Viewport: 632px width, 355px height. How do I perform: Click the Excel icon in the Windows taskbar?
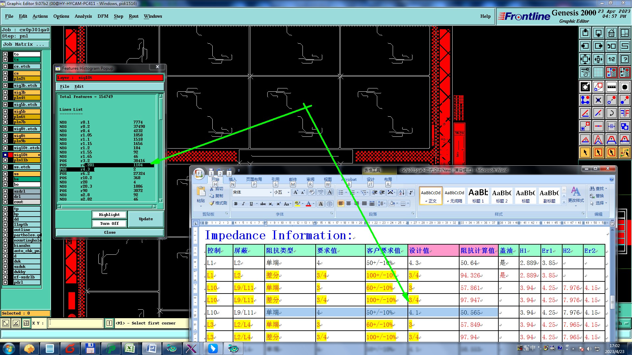click(x=130, y=348)
